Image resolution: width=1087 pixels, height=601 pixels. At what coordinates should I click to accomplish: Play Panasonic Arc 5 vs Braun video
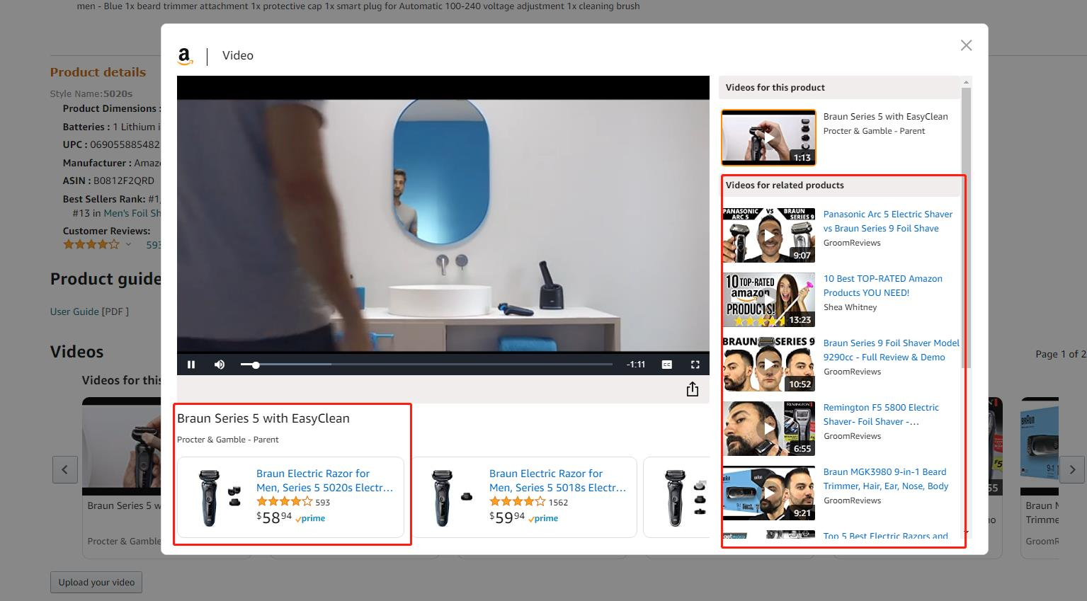[768, 235]
